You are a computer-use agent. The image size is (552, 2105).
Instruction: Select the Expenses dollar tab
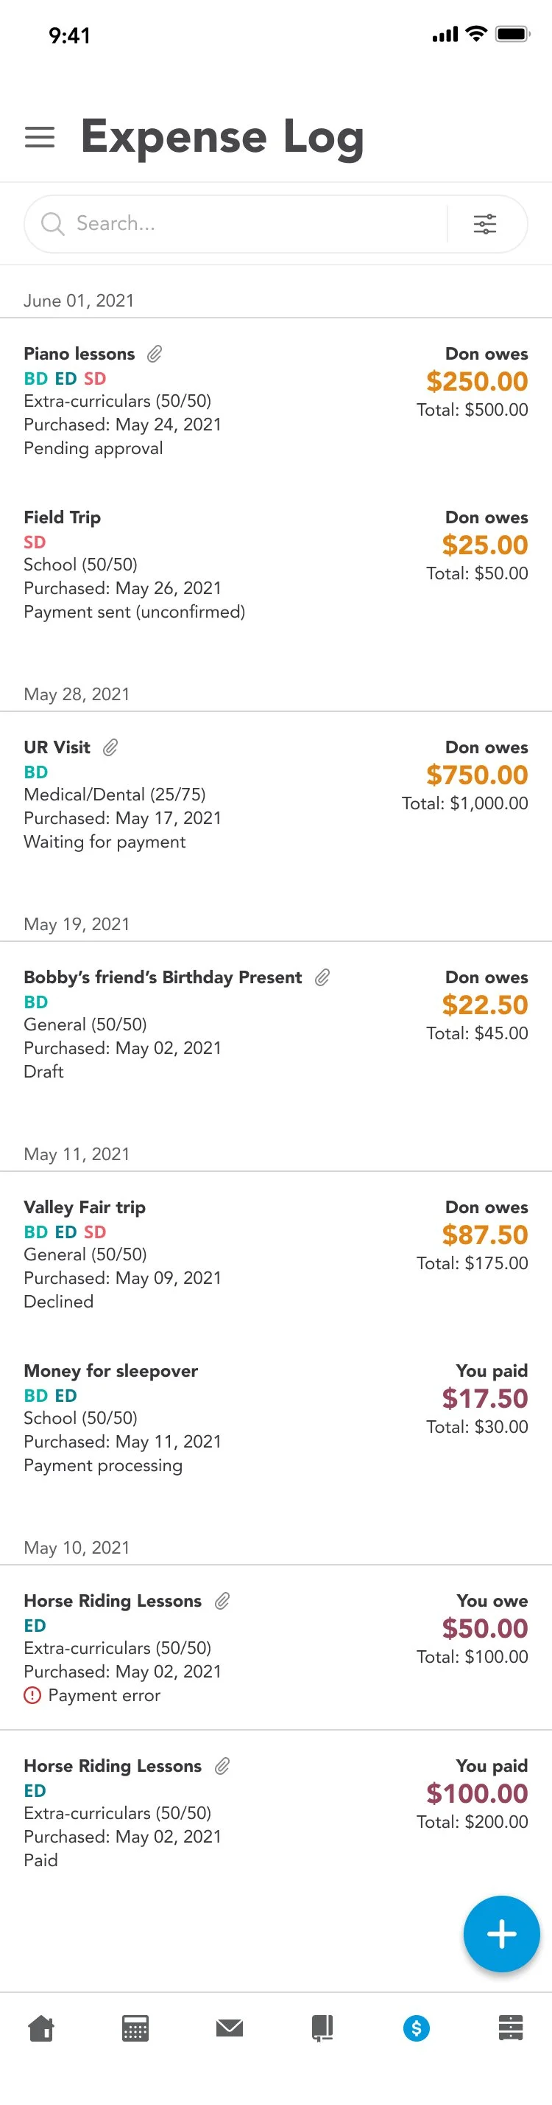[x=417, y=2028]
